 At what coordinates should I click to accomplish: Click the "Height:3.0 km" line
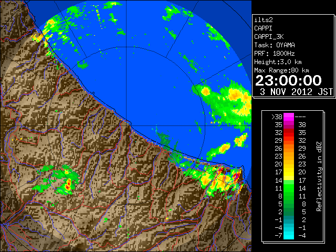coord(278,62)
